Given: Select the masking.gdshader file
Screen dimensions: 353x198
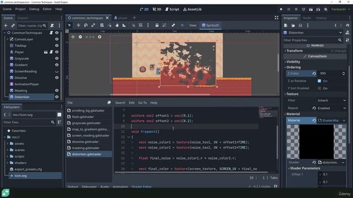Looking at the screenshot, I should [x=85, y=148].
